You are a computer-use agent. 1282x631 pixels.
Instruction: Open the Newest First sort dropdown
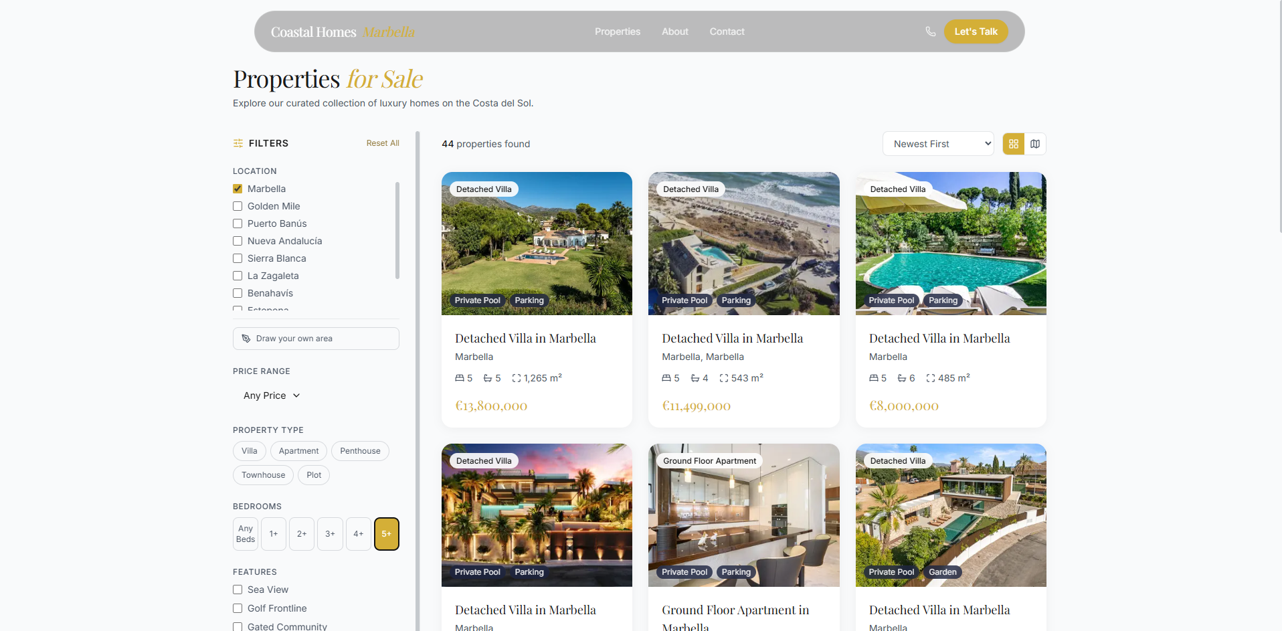pyautogui.click(x=938, y=143)
